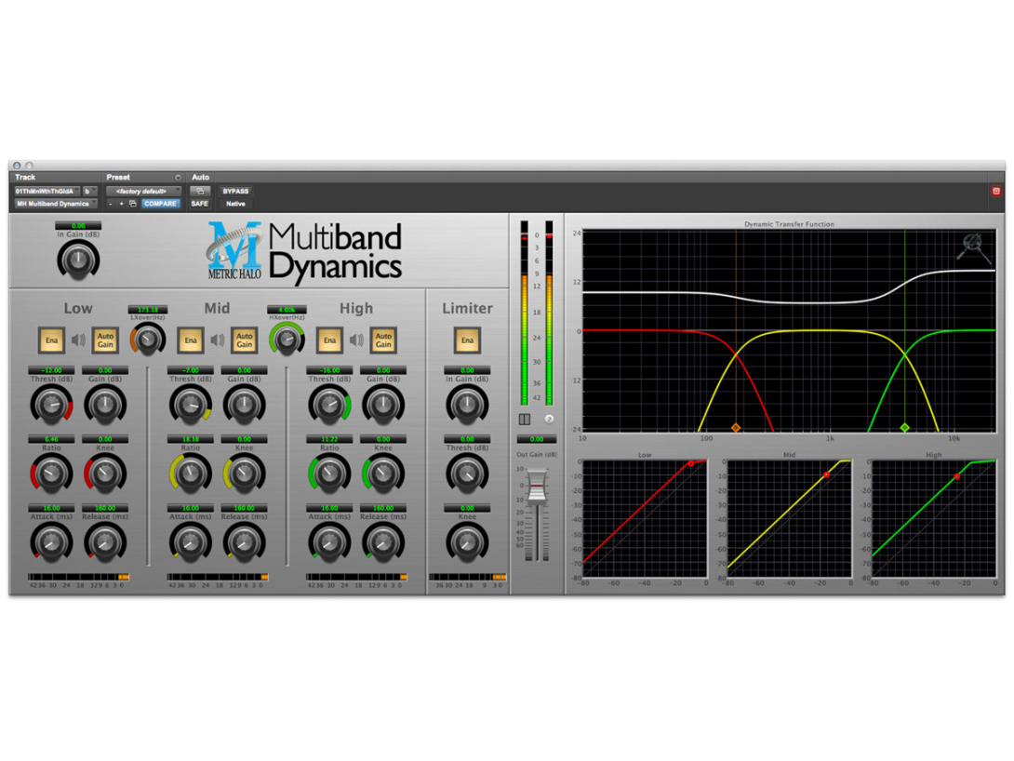Click the green high crossover diamond marker
The width and height of the screenshot is (1014, 761).
[905, 427]
